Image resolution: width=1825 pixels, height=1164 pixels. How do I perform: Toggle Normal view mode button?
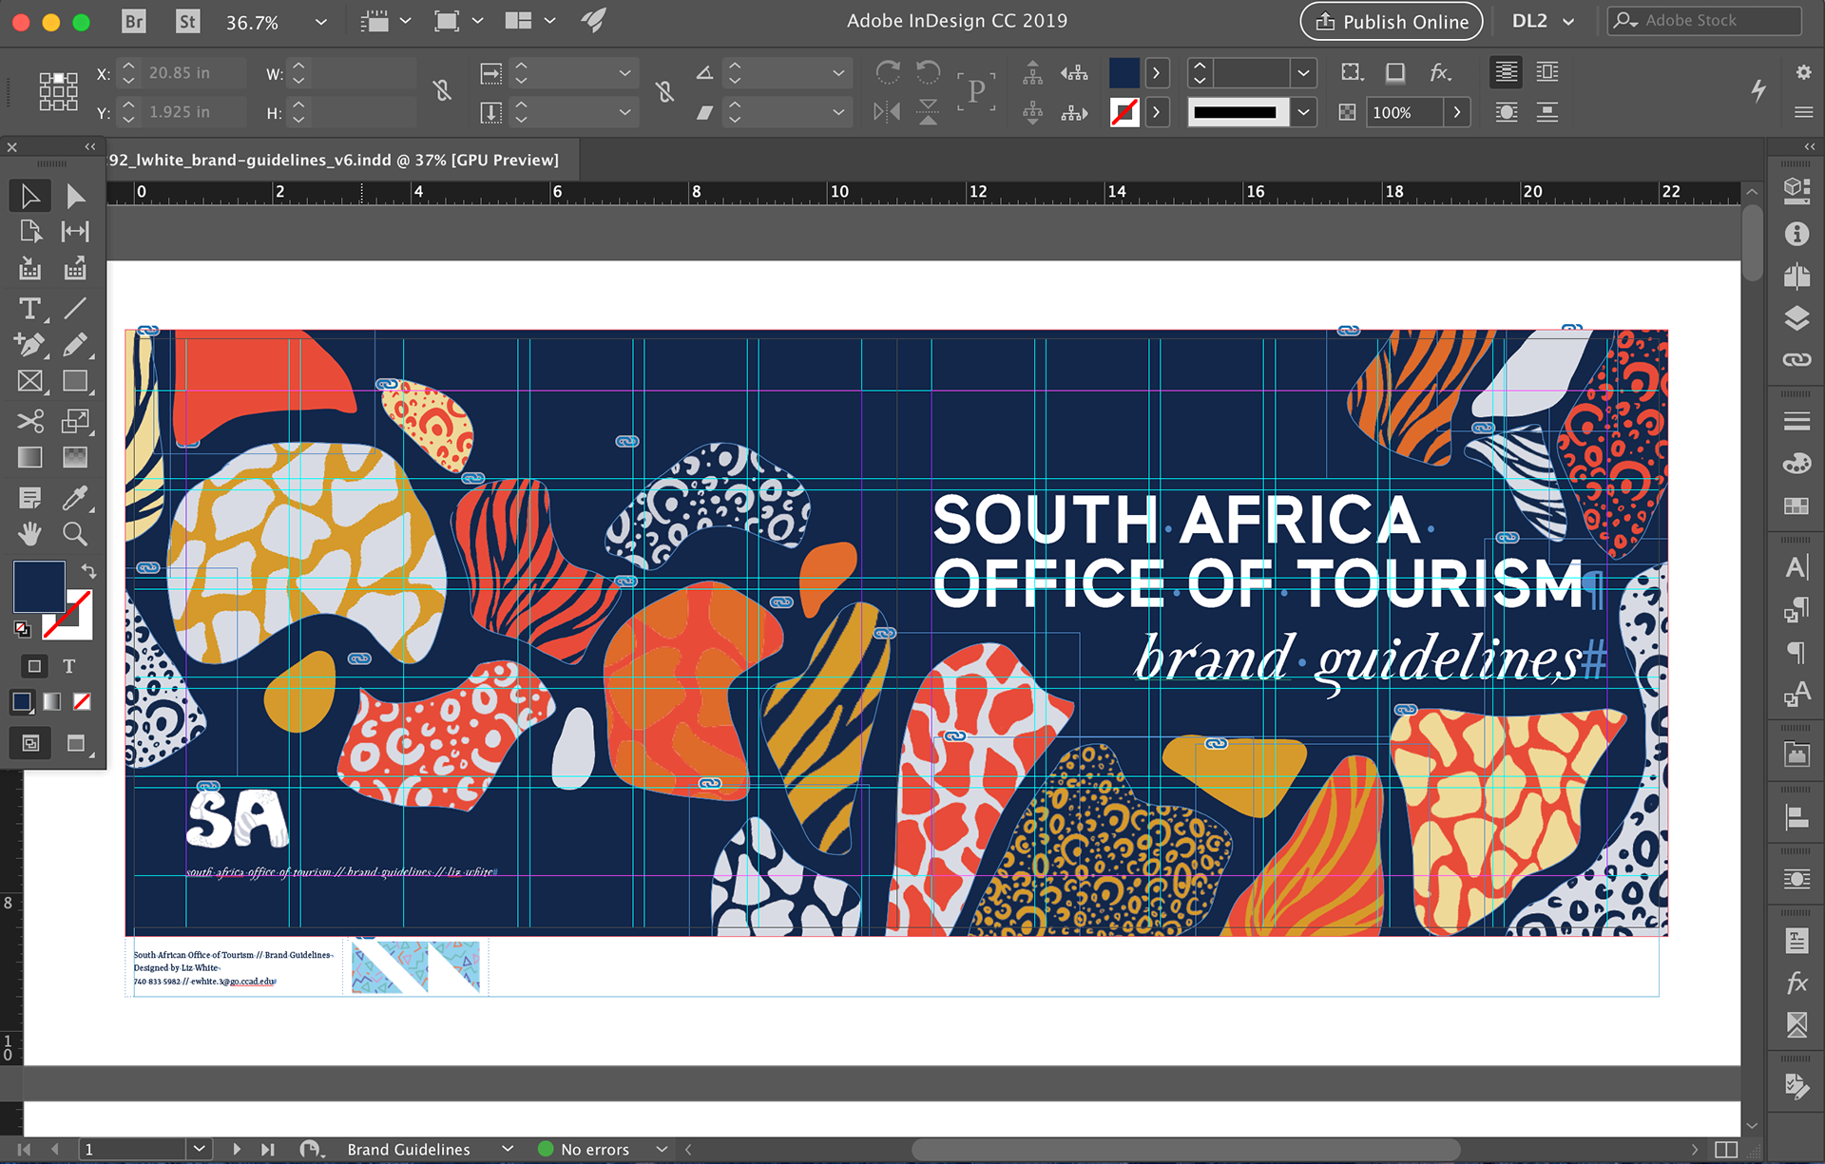pos(30,743)
